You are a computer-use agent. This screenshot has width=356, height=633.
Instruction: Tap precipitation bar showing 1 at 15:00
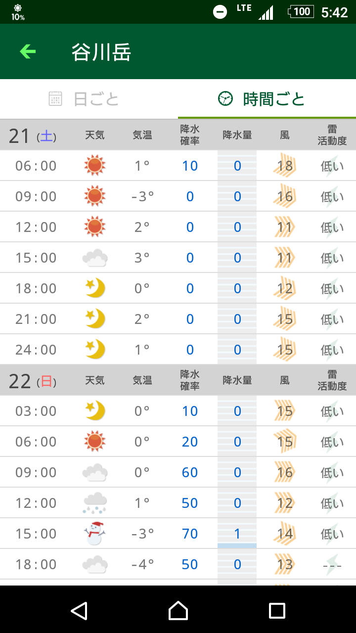[x=237, y=534]
